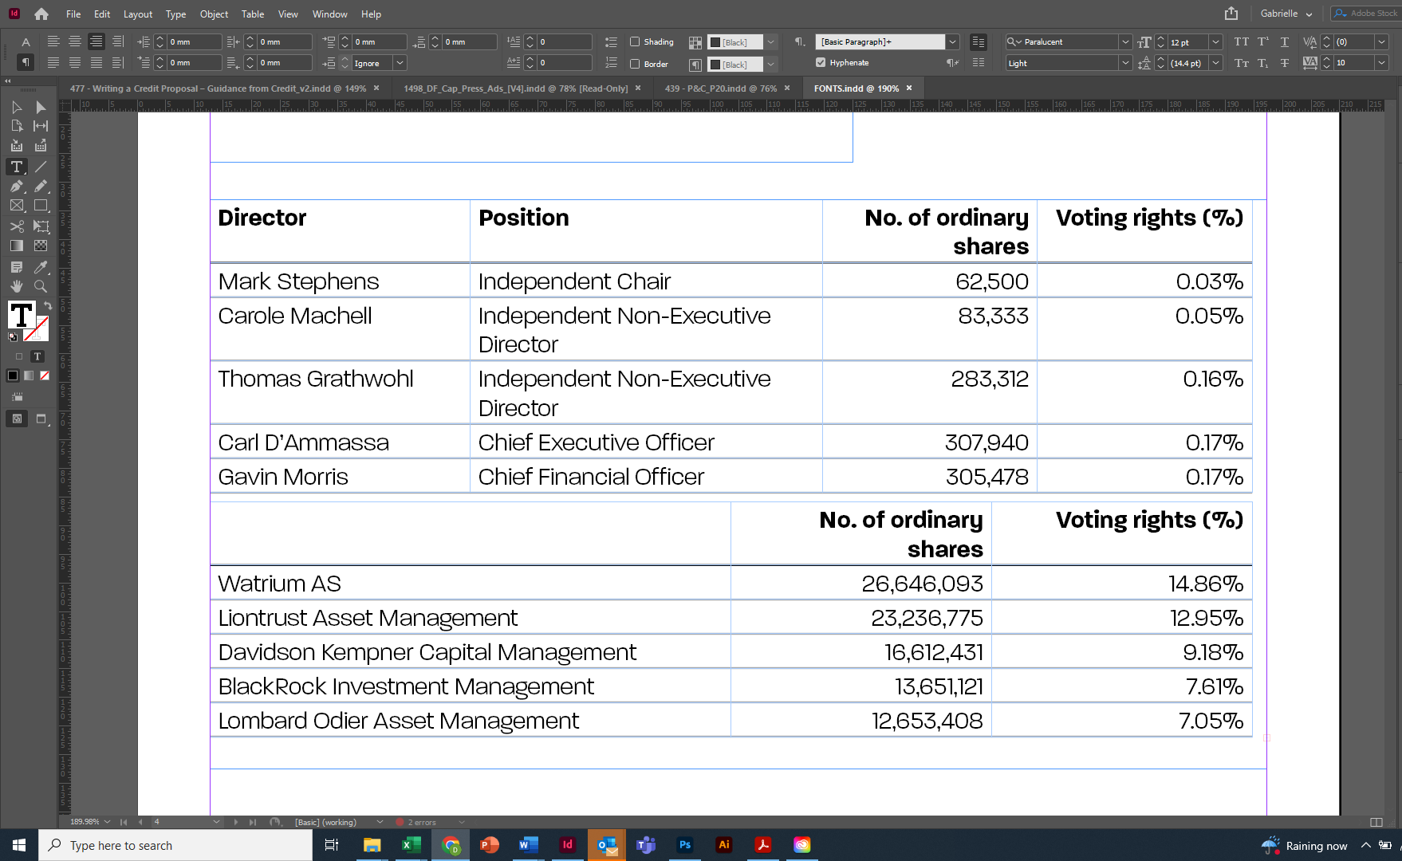The height and width of the screenshot is (861, 1402).
Task: Enable the Border checkbox
Action: [634, 64]
